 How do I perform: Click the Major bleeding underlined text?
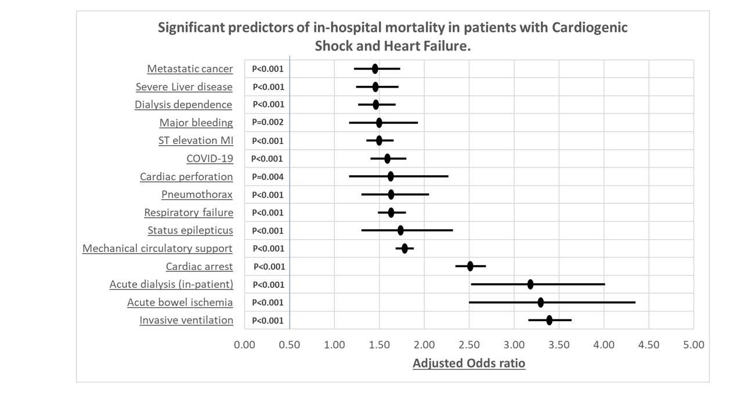tap(196, 123)
